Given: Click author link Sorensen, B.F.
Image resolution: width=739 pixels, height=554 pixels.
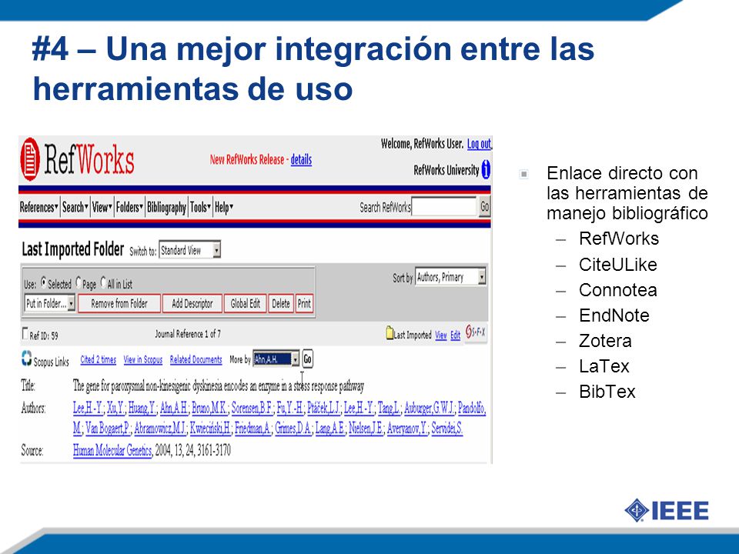Looking at the screenshot, I should tap(252, 408).
